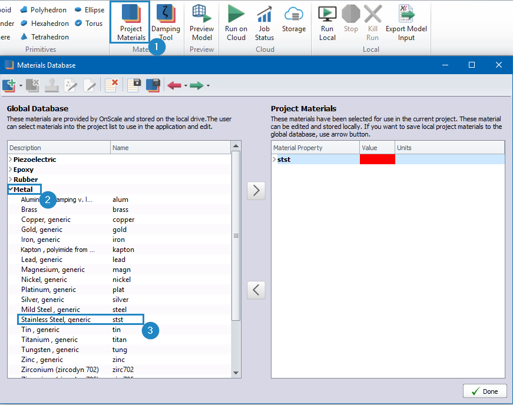Expand the Epoxy category
This screenshot has width=513, height=405.
click(x=11, y=170)
